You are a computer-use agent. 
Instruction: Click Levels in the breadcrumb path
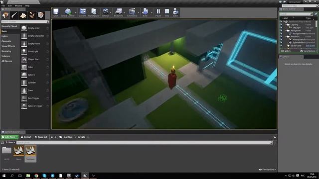(81, 137)
